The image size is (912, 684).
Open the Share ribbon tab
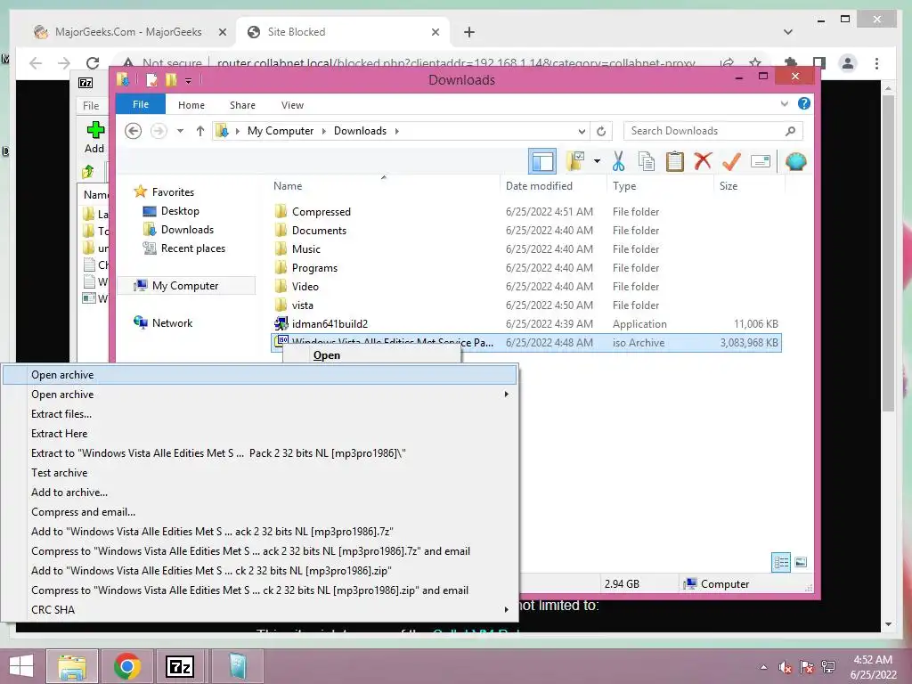(242, 105)
